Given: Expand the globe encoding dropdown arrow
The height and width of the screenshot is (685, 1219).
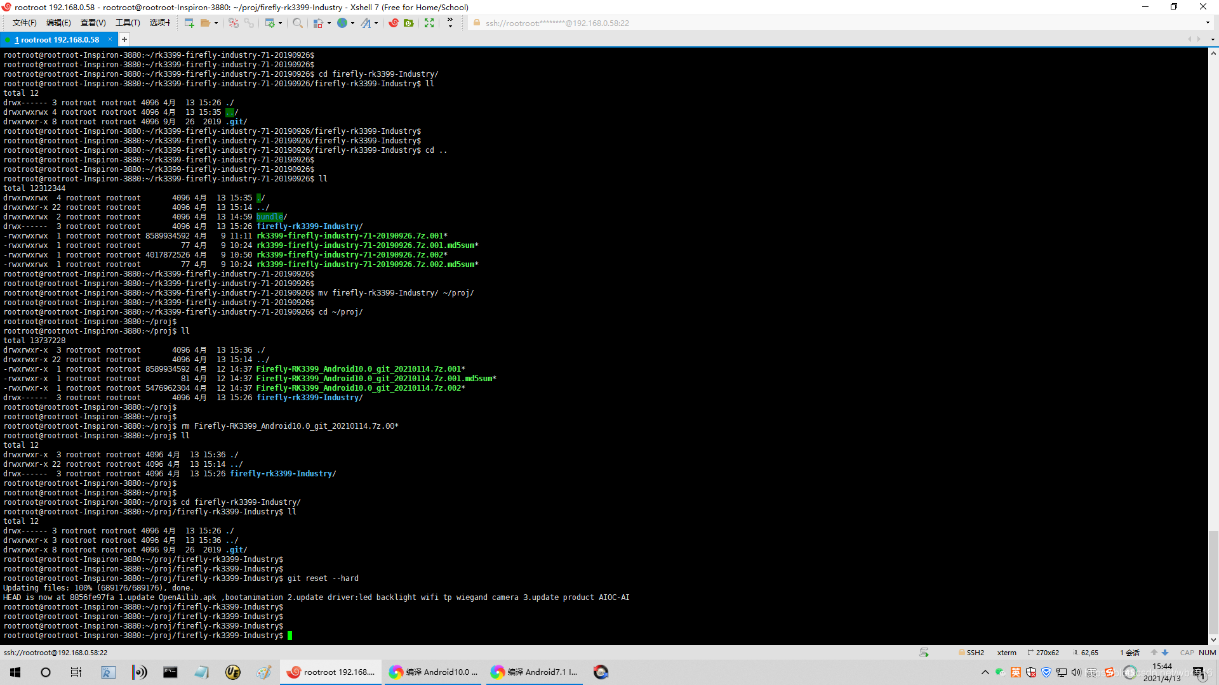Looking at the screenshot, I should tap(352, 23).
